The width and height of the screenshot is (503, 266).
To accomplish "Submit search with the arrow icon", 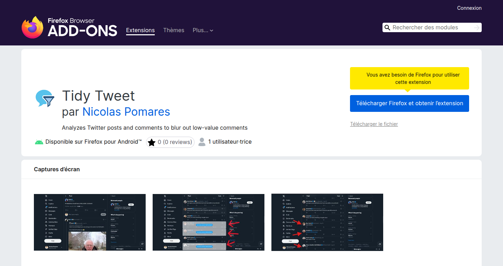I will [x=477, y=28].
